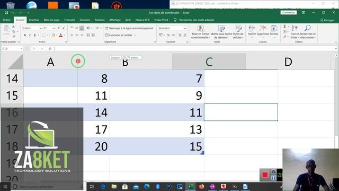
Task: Open the Standard number format dropdown
Action: 185,28
